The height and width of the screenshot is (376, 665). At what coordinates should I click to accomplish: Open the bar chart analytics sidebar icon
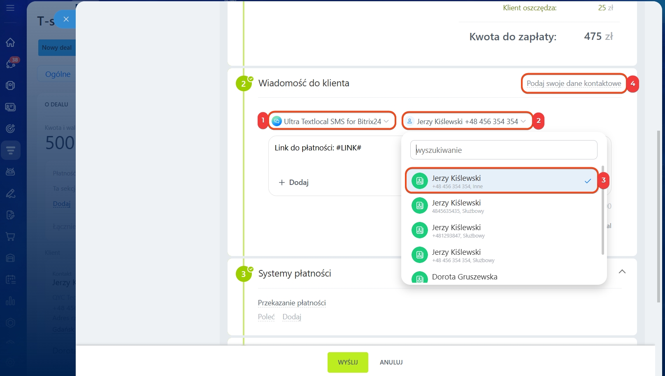pyautogui.click(x=10, y=301)
